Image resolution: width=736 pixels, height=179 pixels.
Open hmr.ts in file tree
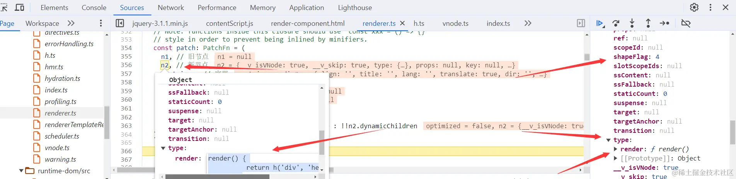(x=54, y=67)
